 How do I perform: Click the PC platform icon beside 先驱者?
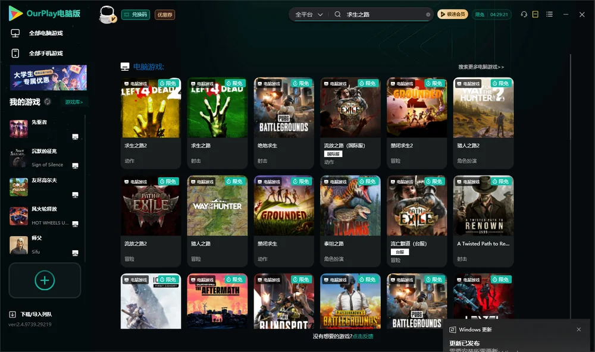pyautogui.click(x=75, y=137)
